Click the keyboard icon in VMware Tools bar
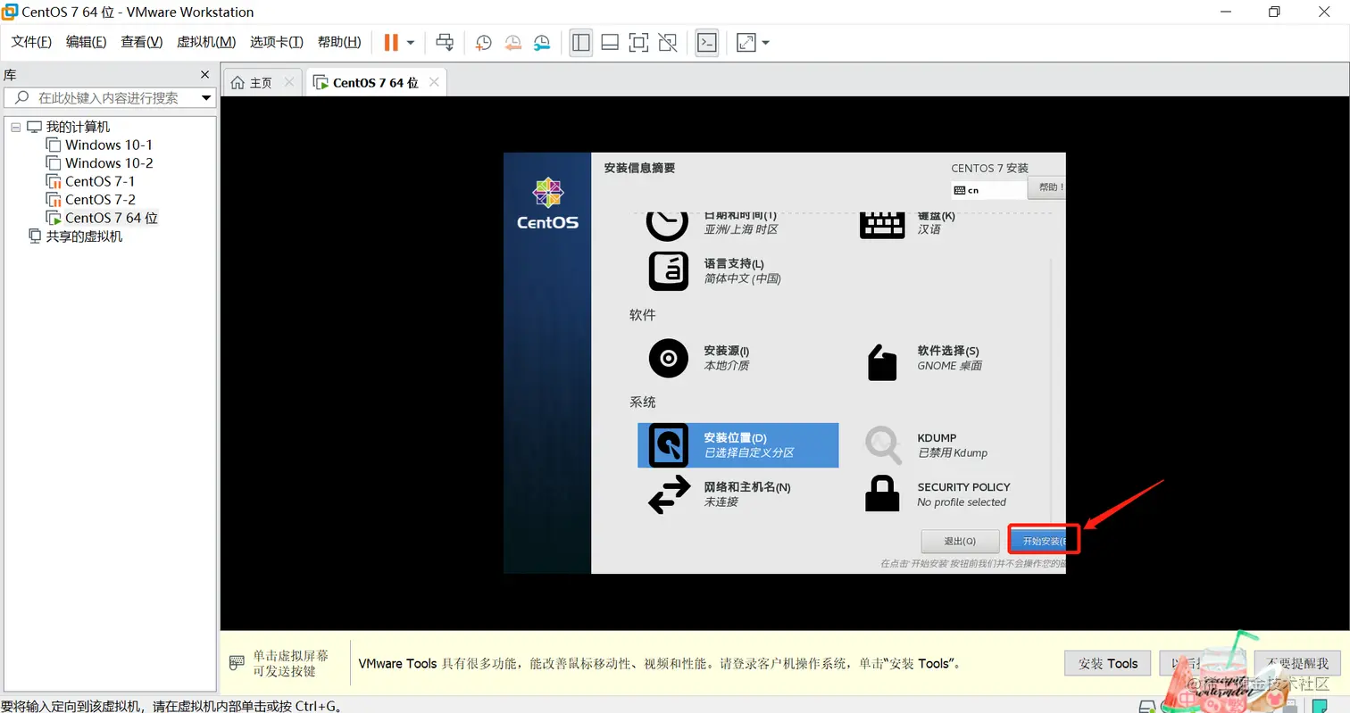This screenshot has height=713, width=1350. [x=237, y=662]
